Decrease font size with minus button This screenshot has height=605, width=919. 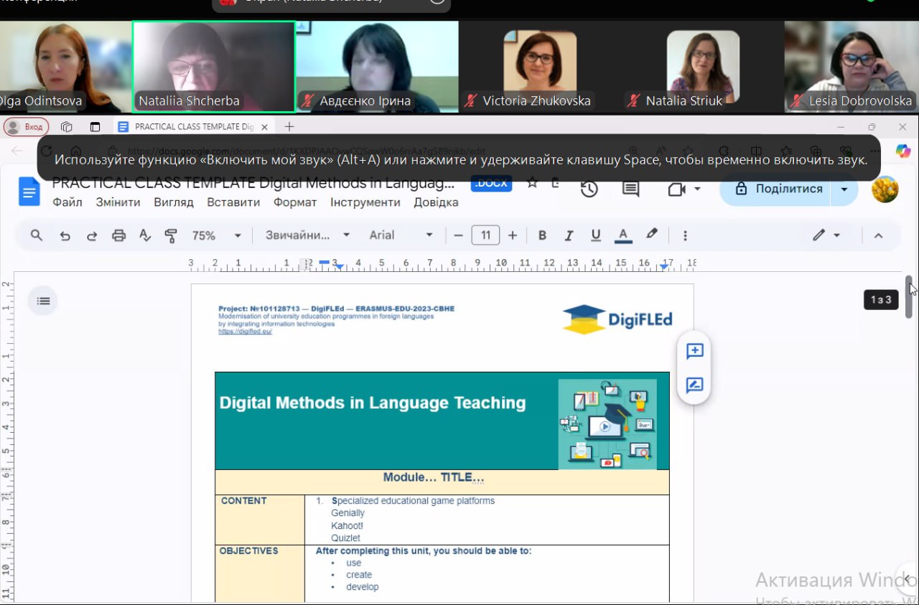coord(458,235)
